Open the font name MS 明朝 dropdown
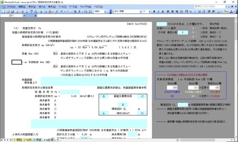Viewport: 238px width, 142px height. click(x=141, y=12)
